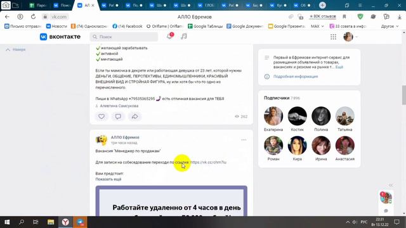The height and width of the screenshot is (228, 406).
Task: Share the WhatsApp vacancy post with arrow icon
Action: pyautogui.click(x=134, y=117)
